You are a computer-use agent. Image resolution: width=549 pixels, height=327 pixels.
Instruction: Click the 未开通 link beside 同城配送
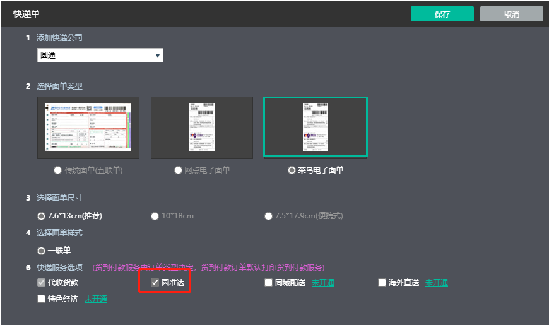coord(322,283)
